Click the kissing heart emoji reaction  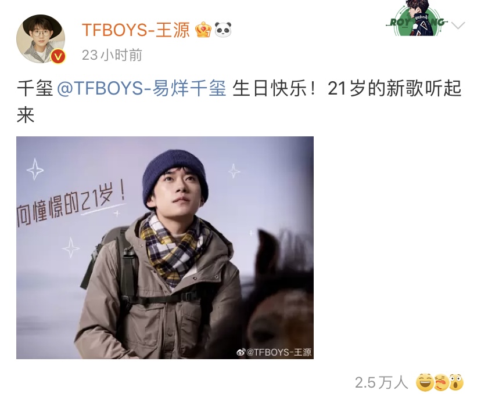coord(441,382)
